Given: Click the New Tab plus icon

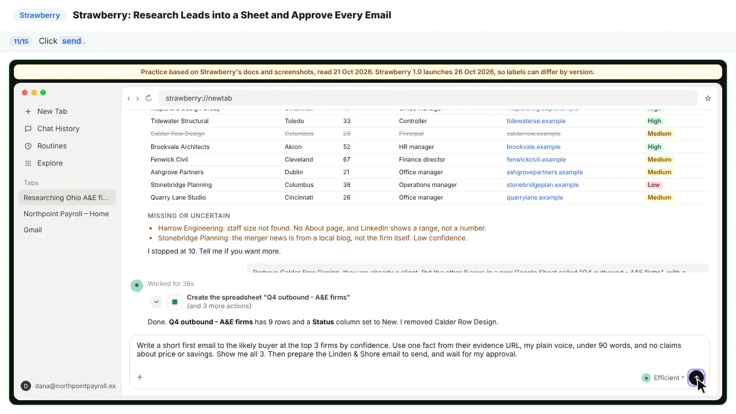Looking at the screenshot, I should pyautogui.click(x=28, y=112).
